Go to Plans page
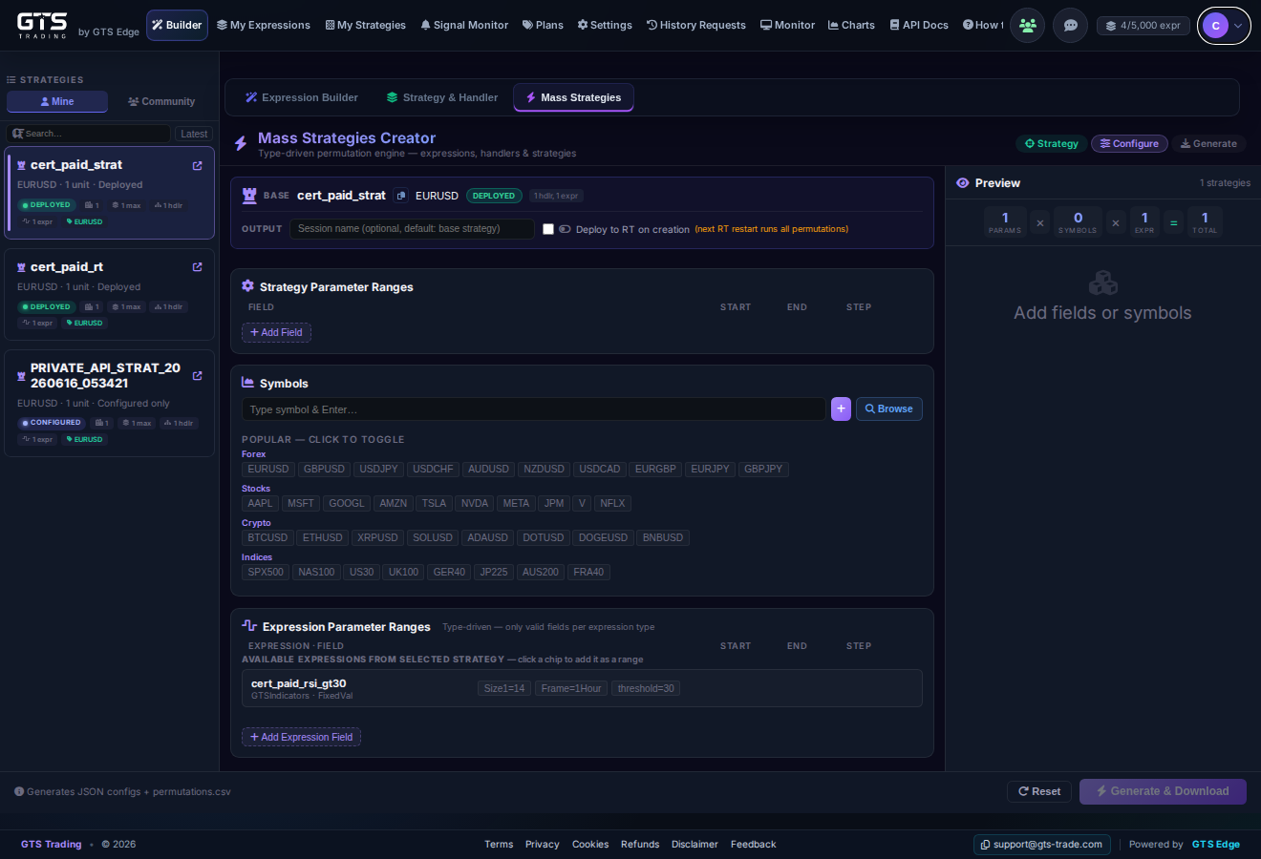 pos(543,25)
